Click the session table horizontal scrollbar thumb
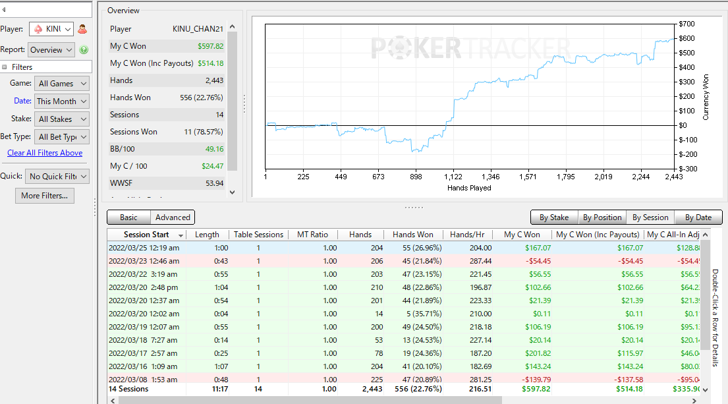The image size is (728, 404). click(310, 400)
